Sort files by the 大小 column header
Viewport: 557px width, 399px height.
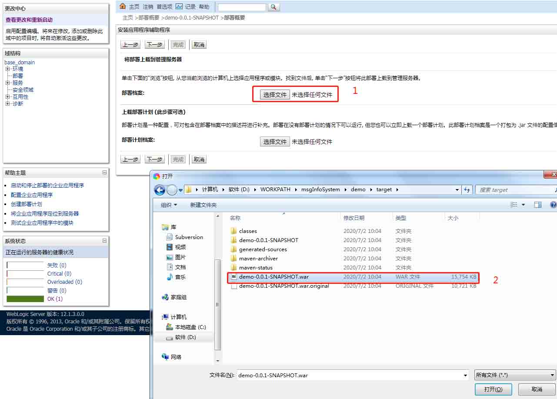[x=453, y=218]
